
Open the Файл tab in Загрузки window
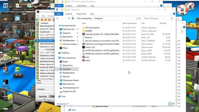pyautogui.click(x=59, y=14)
